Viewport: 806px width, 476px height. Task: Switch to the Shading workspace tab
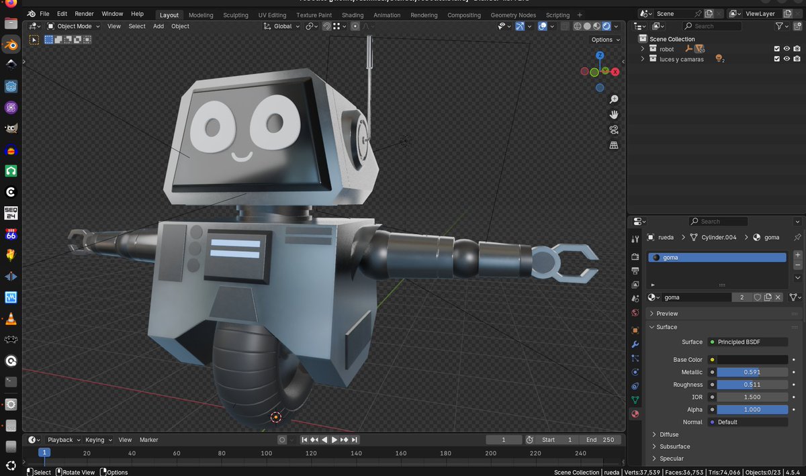point(352,15)
